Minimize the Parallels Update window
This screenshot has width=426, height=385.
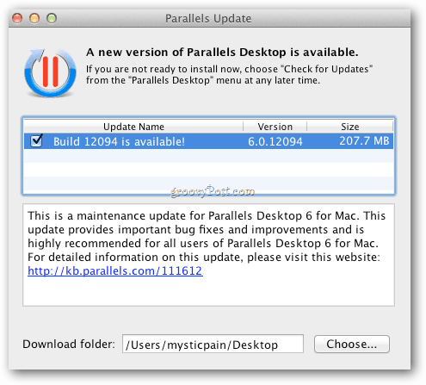[x=34, y=18]
